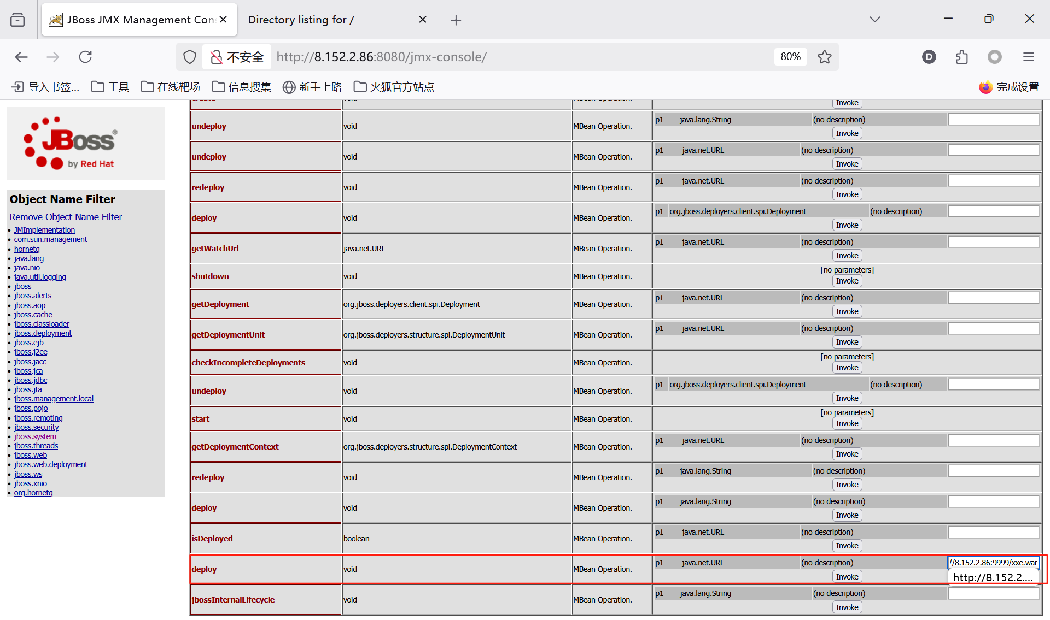
Task: Click the 80% zoom level indicator
Action: (x=791, y=57)
